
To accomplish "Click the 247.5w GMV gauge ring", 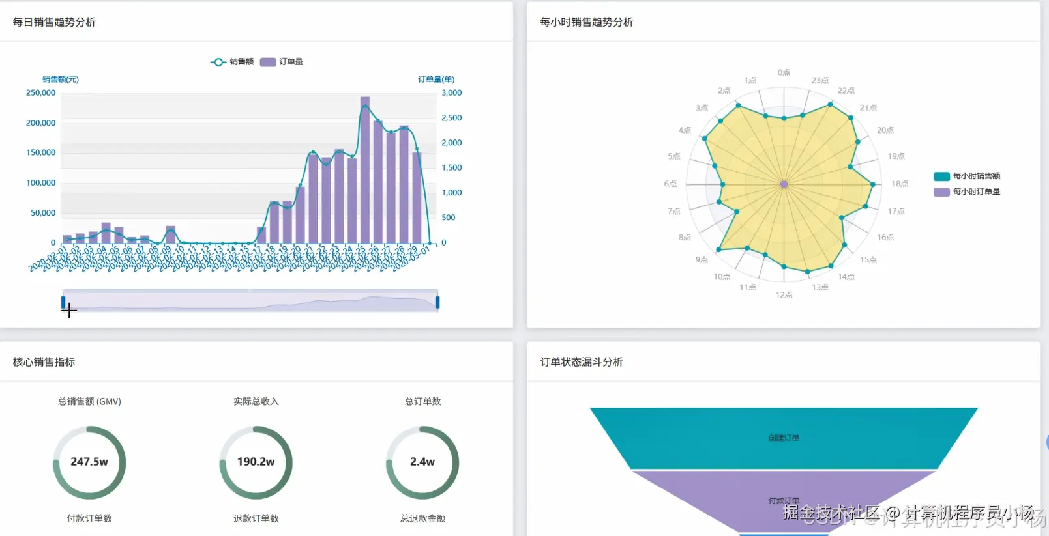I will pyautogui.click(x=89, y=462).
